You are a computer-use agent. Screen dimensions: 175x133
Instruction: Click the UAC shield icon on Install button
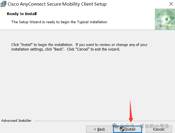(x=122, y=129)
